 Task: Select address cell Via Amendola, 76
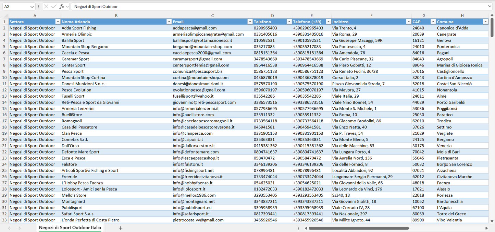[x=371, y=53]
